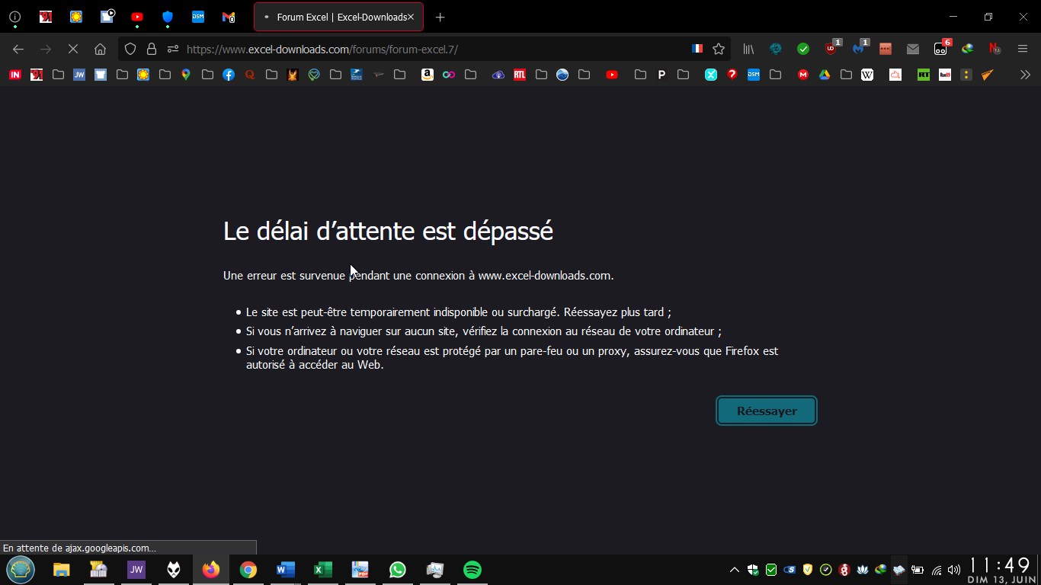Bookmark this page with the star icon
The width and height of the screenshot is (1041, 585).
click(x=719, y=49)
